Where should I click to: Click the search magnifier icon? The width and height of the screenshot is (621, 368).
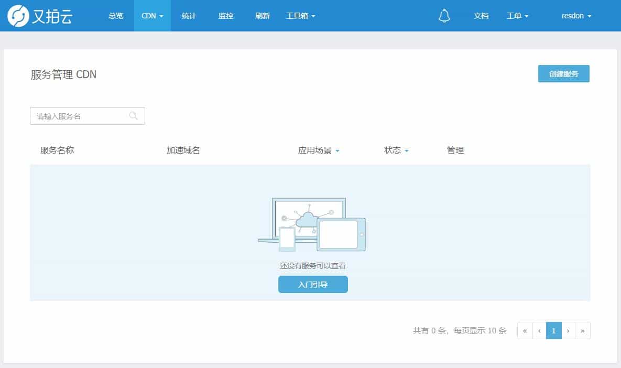point(134,115)
